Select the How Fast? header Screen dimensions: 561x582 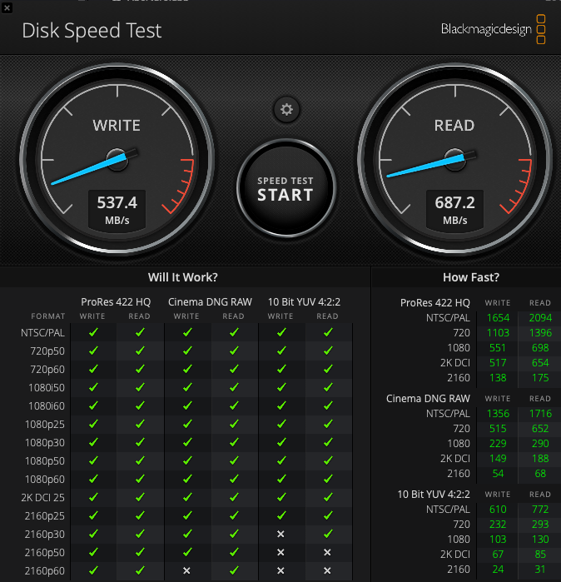click(x=471, y=277)
